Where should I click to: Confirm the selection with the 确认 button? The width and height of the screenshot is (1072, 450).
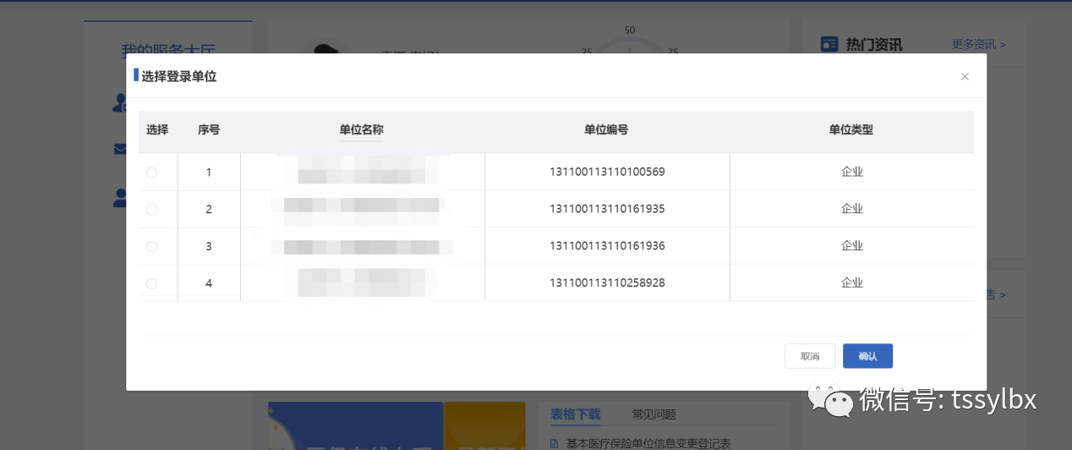867,356
